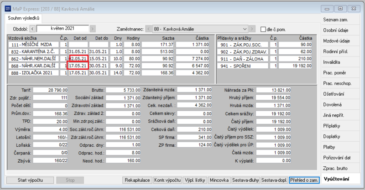The height and width of the screenshot is (190, 365).
Task: Click the Stop button
Action: [x=70, y=180]
